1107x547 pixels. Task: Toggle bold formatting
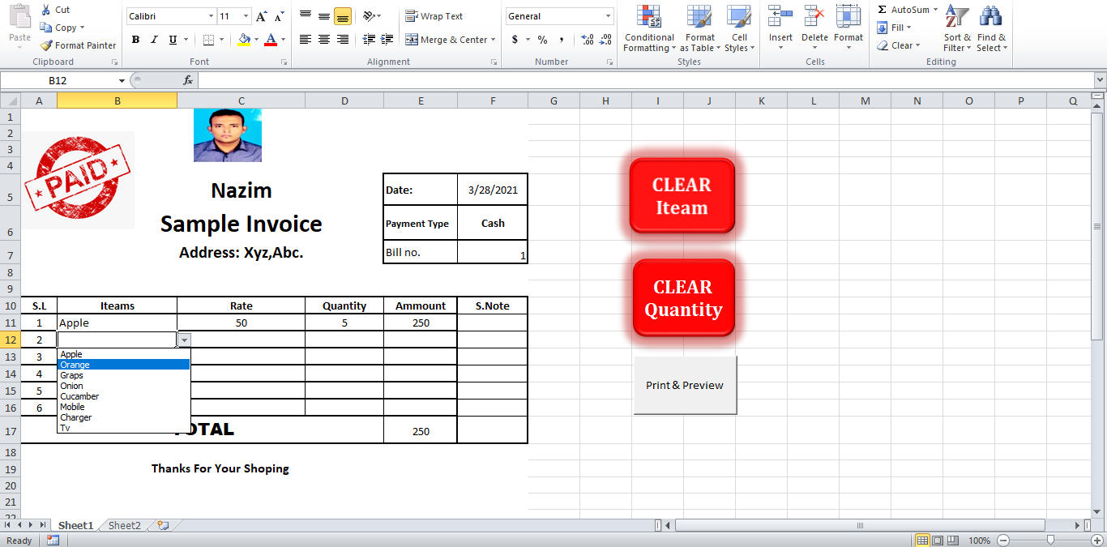click(135, 39)
